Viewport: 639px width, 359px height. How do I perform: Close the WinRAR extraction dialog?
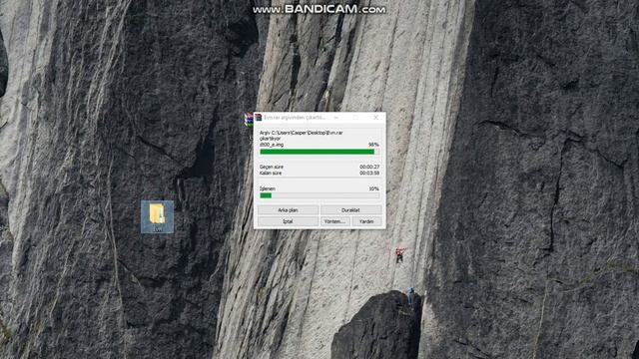click(x=375, y=118)
